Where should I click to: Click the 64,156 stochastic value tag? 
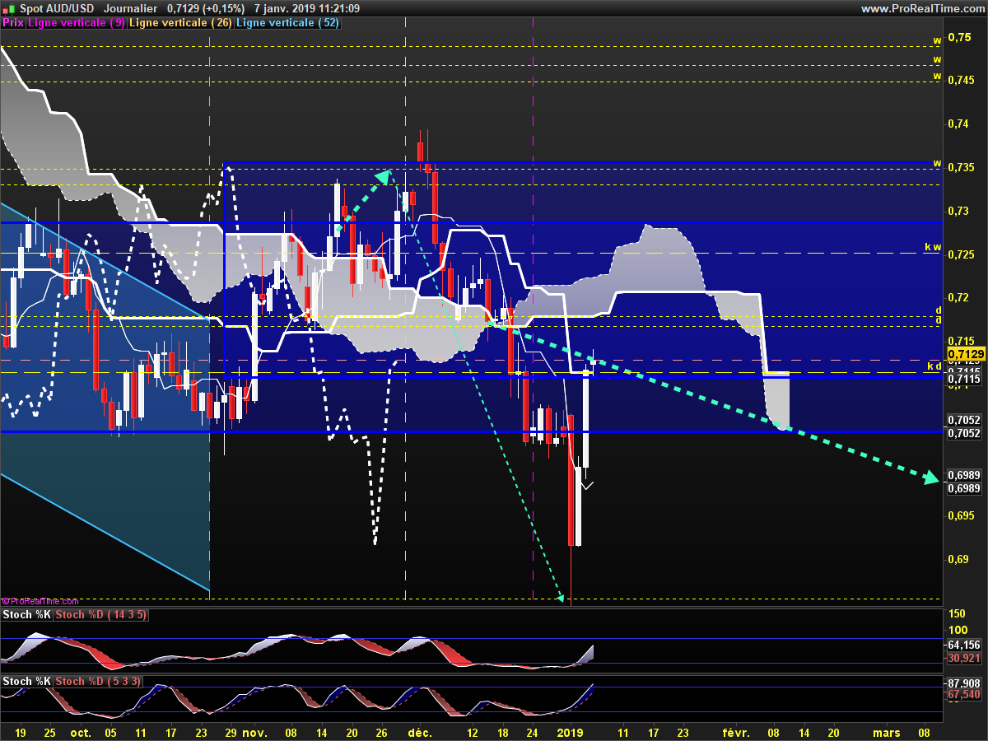coord(963,645)
